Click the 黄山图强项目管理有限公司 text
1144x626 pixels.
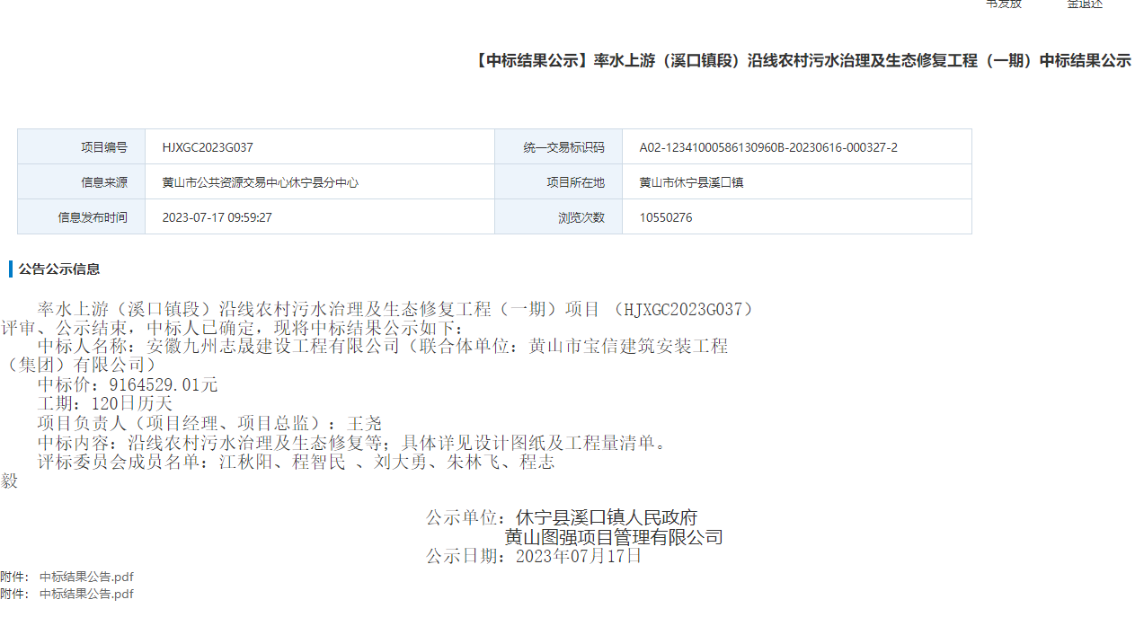pos(613,537)
